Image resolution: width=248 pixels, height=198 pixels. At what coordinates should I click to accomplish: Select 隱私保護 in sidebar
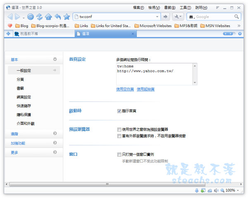click(24, 115)
